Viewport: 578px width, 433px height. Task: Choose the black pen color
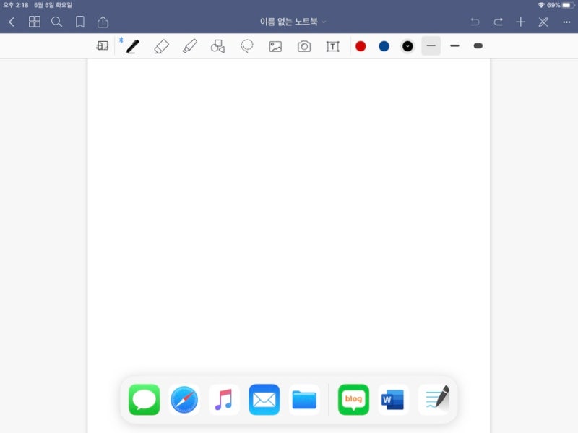pyautogui.click(x=407, y=46)
